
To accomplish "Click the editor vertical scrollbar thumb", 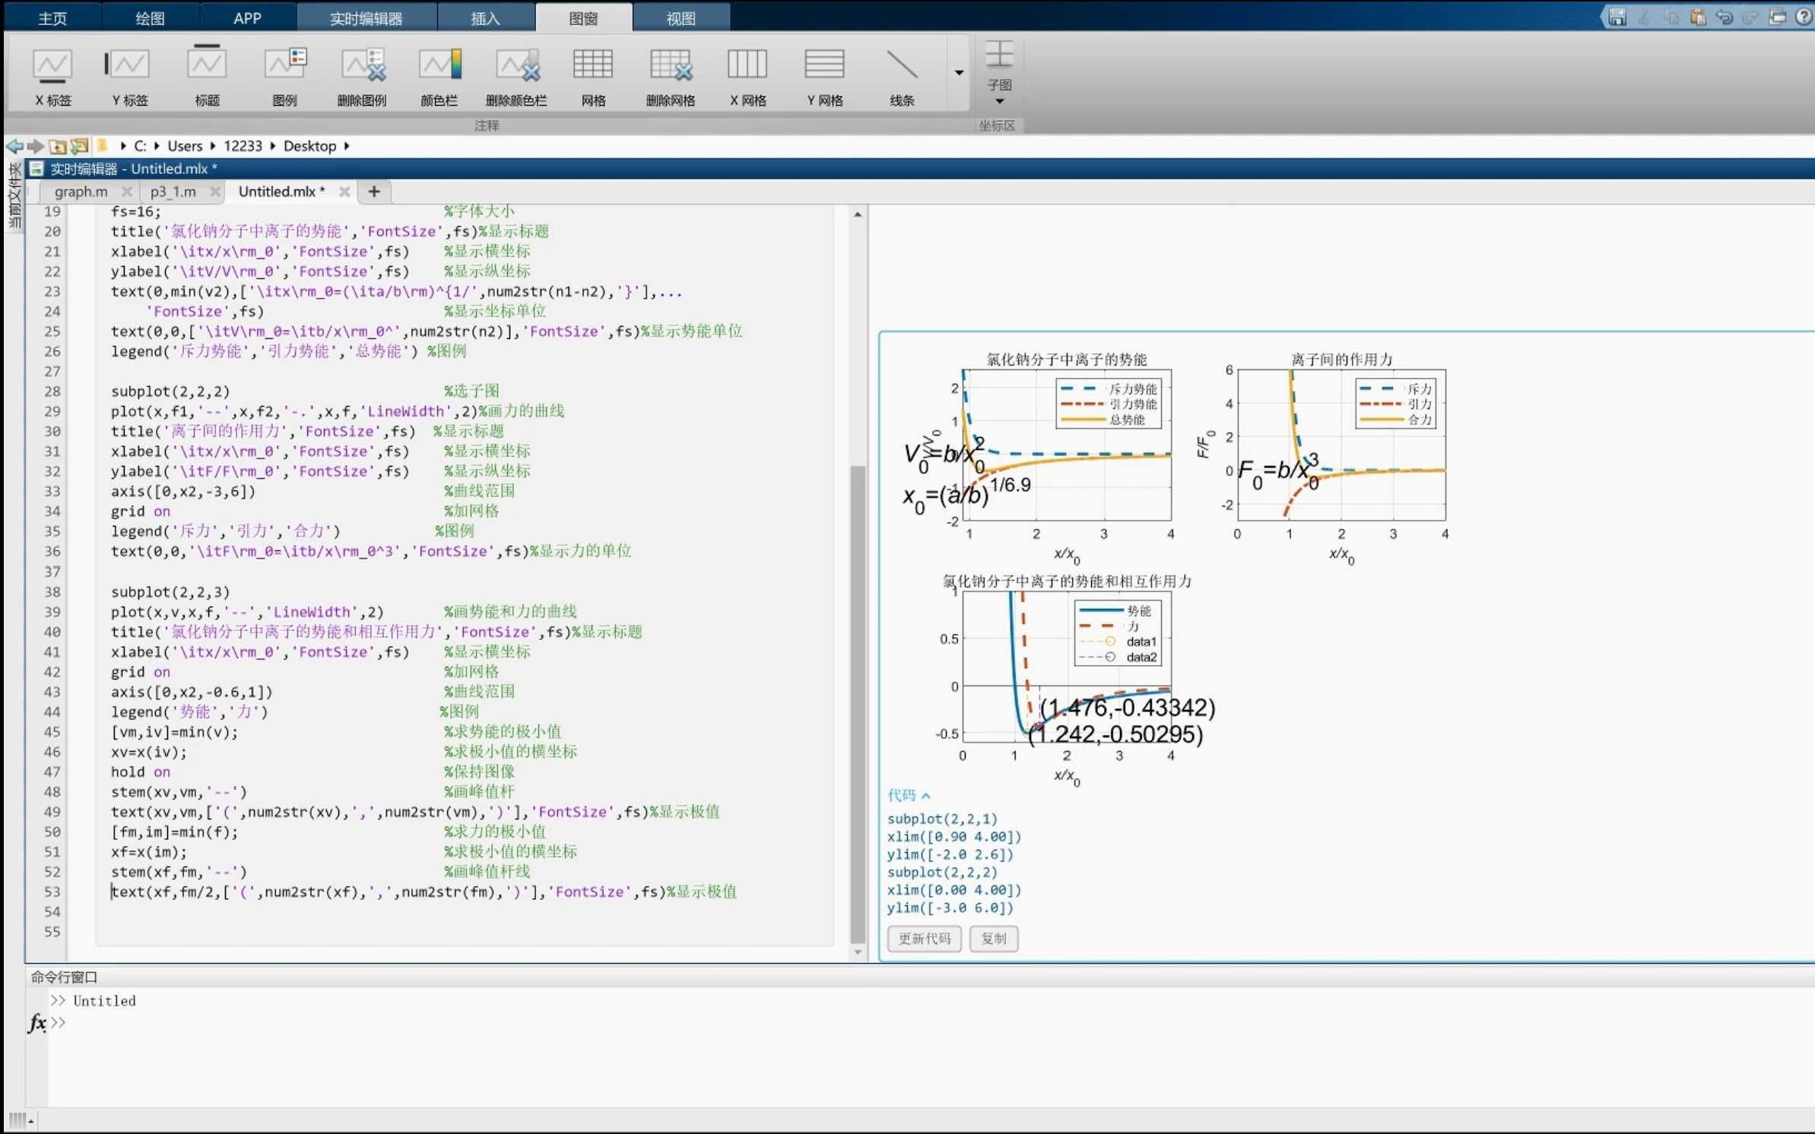I will (x=858, y=703).
